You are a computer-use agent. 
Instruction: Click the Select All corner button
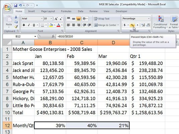tap(7, 43)
